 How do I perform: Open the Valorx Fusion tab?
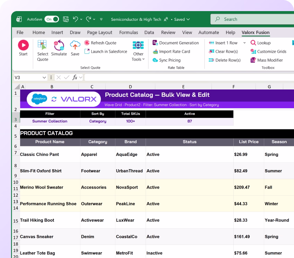point(256,33)
